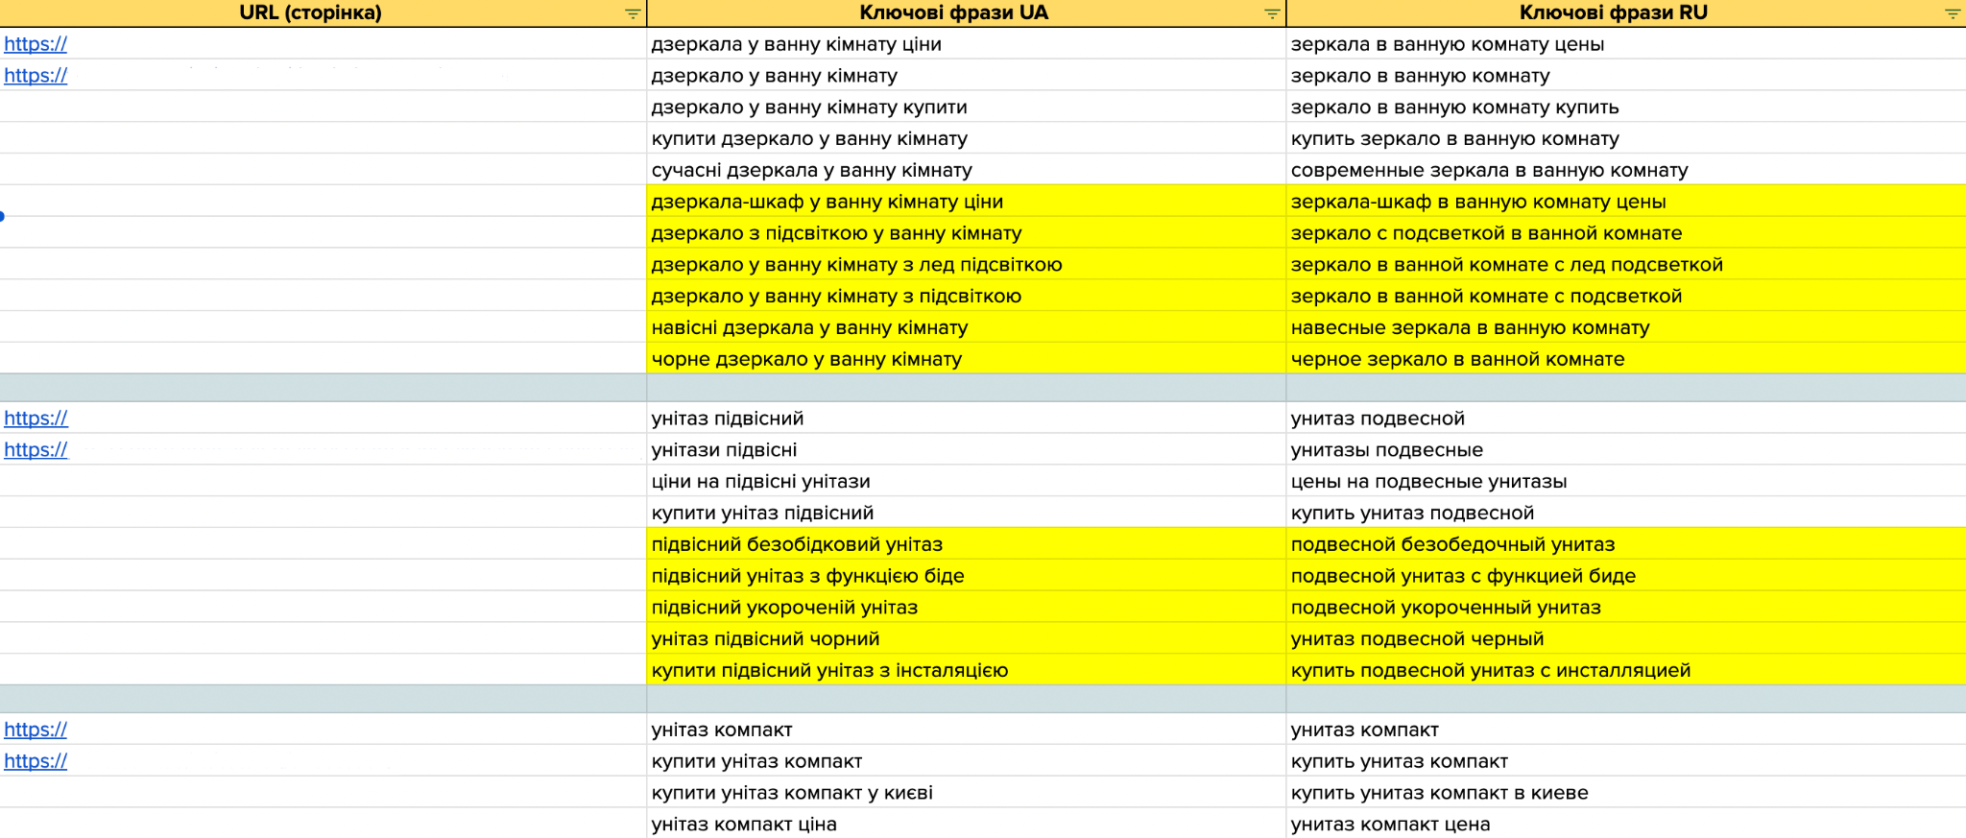1966x838 pixels.
Task: Click https link in 'унітаз компакт' row
Action: (x=36, y=730)
